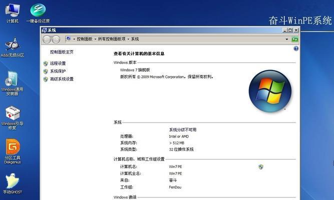334x200 pixels.
Task: Close the 系统 window
Action: tap(296, 30)
